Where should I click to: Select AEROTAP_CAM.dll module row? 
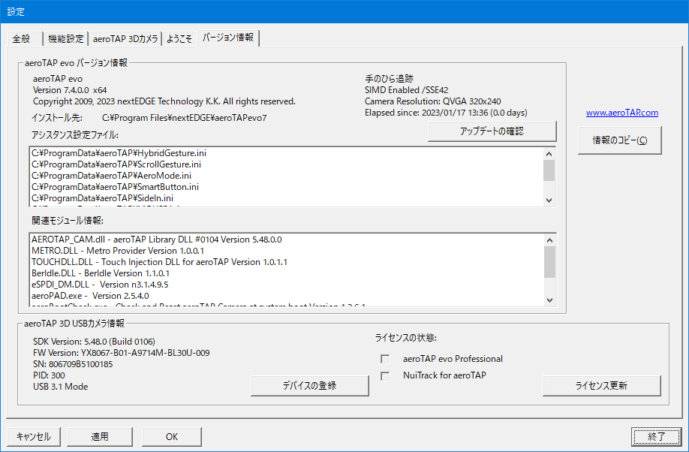[x=287, y=240]
